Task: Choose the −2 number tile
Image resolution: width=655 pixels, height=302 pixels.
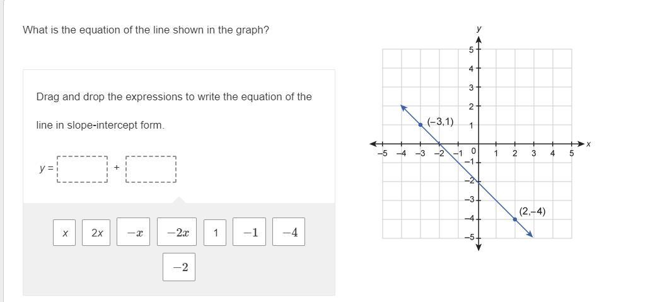Action: point(179,267)
